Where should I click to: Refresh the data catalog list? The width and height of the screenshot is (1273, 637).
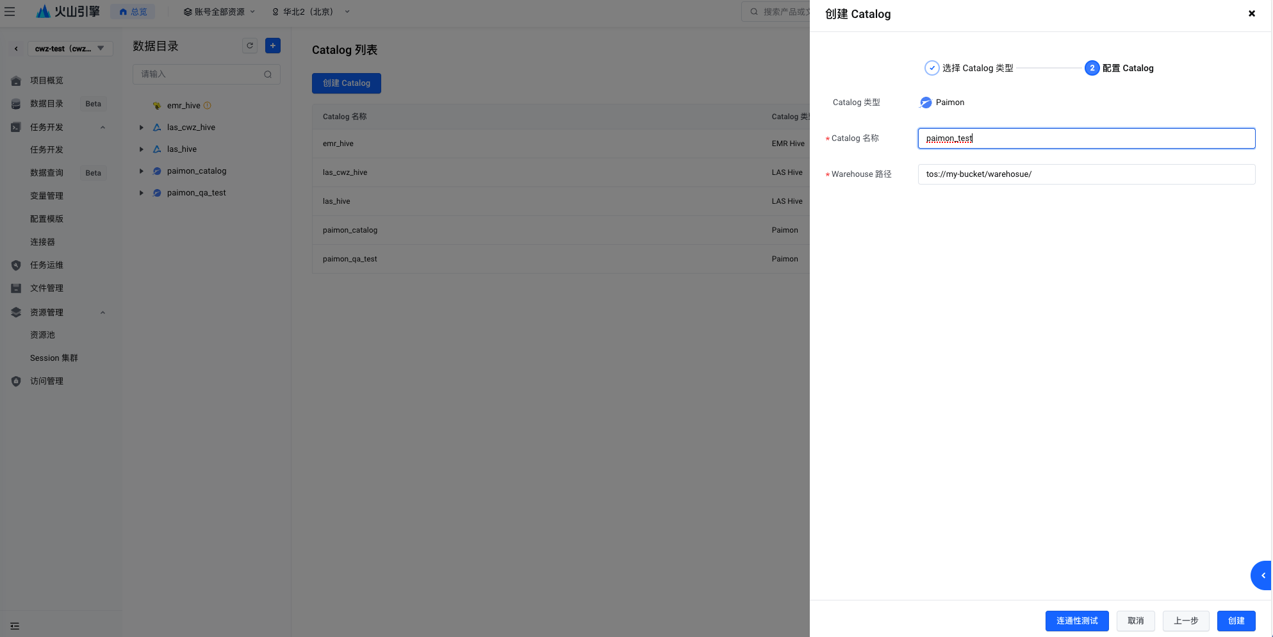point(250,45)
